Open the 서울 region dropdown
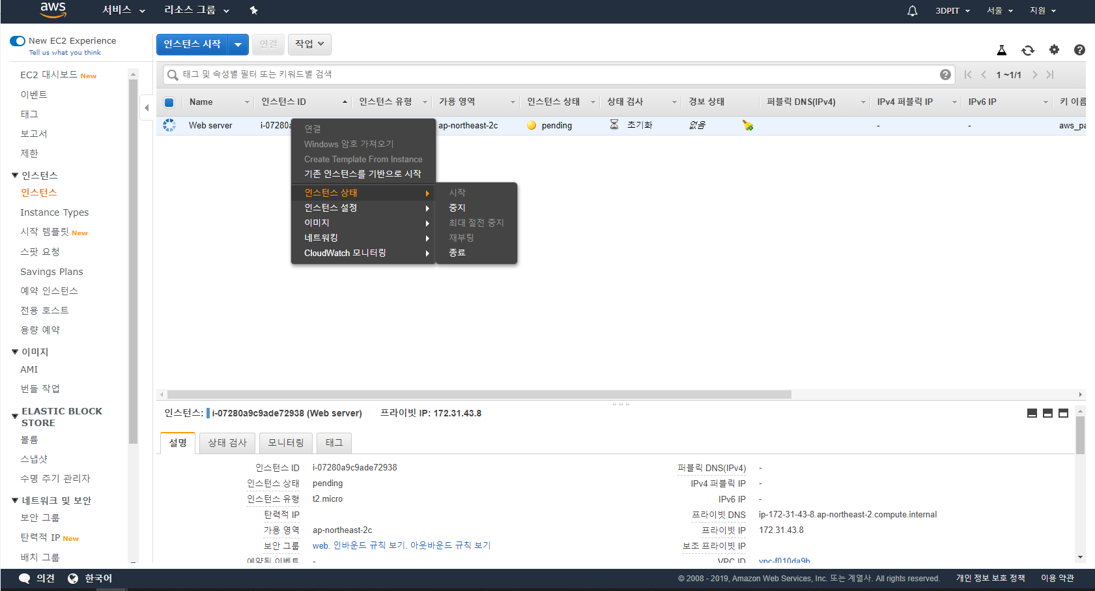Screen dimensions: 1095x591 point(1000,10)
